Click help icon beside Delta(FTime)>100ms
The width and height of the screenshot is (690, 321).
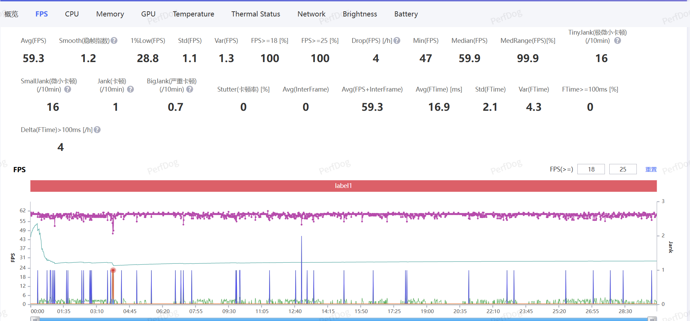97,130
